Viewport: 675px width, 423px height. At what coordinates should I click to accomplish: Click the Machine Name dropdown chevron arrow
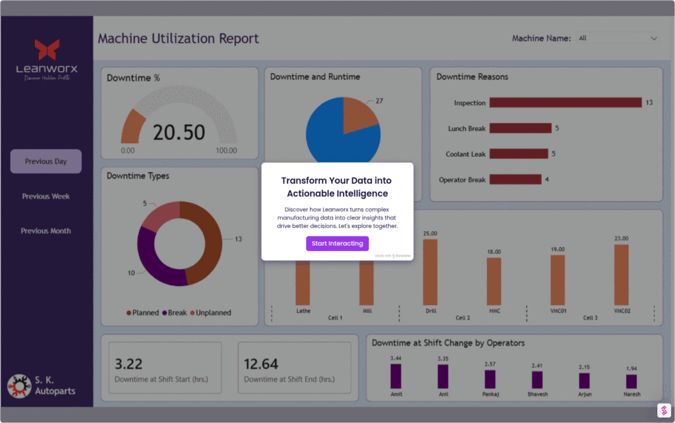653,38
